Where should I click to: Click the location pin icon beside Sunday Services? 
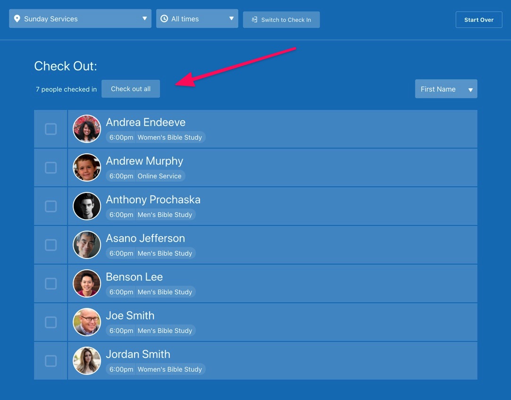[17, 19]
